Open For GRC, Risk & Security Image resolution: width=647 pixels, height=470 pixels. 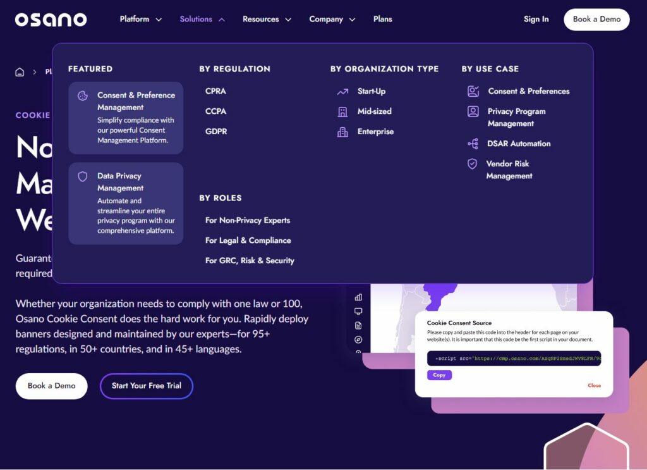coord(250,261)
